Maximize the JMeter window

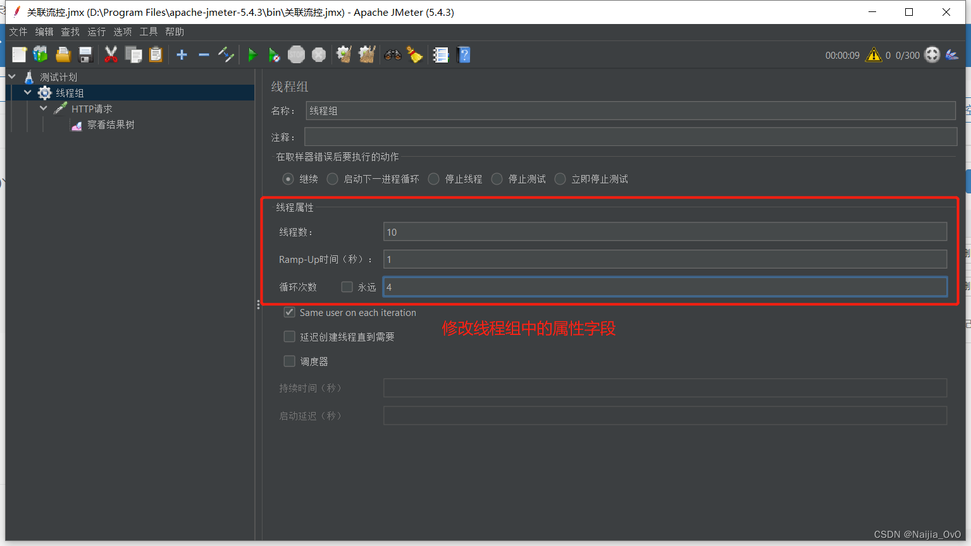tap(909, 12)
